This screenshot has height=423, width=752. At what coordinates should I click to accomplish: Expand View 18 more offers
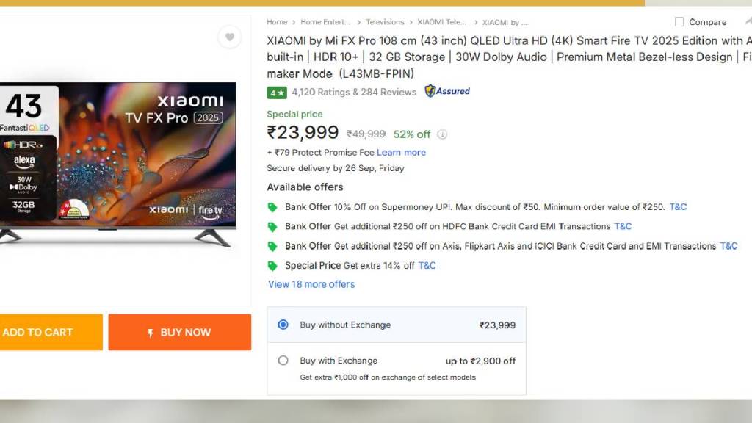pos(311,284)
